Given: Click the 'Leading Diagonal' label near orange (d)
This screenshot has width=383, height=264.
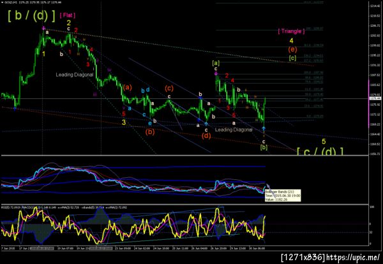Looking at the screenshot, I should coord(234,129).
